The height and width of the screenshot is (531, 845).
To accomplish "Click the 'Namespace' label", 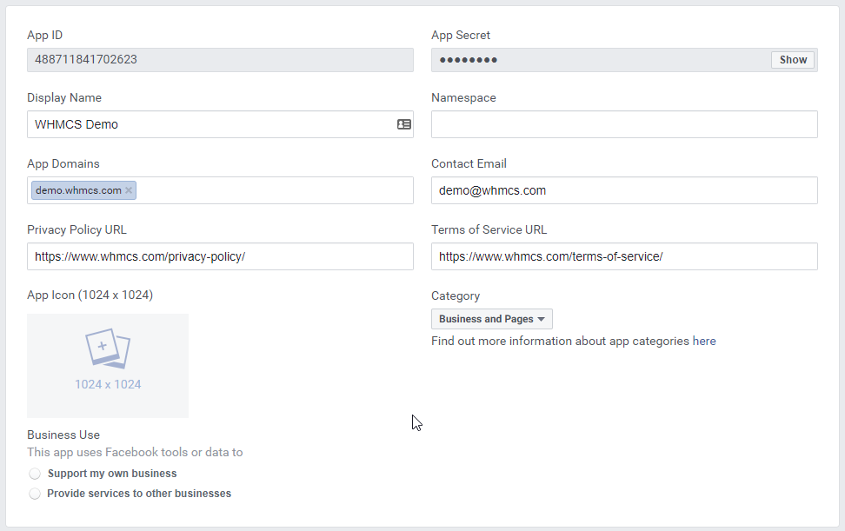I will [463, 97].
